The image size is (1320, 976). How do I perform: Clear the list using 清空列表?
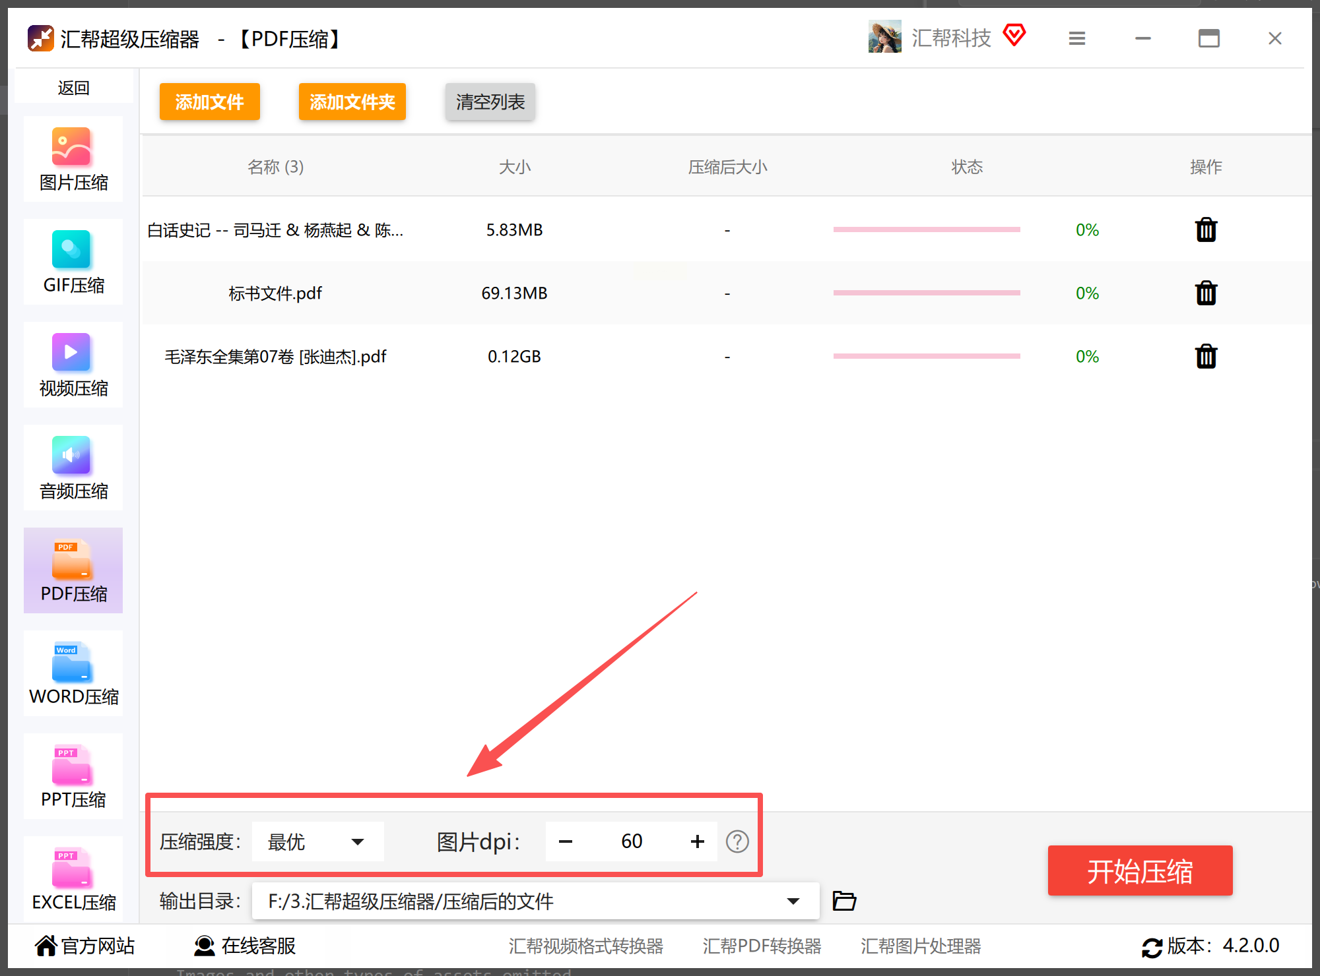coord(490,102)
